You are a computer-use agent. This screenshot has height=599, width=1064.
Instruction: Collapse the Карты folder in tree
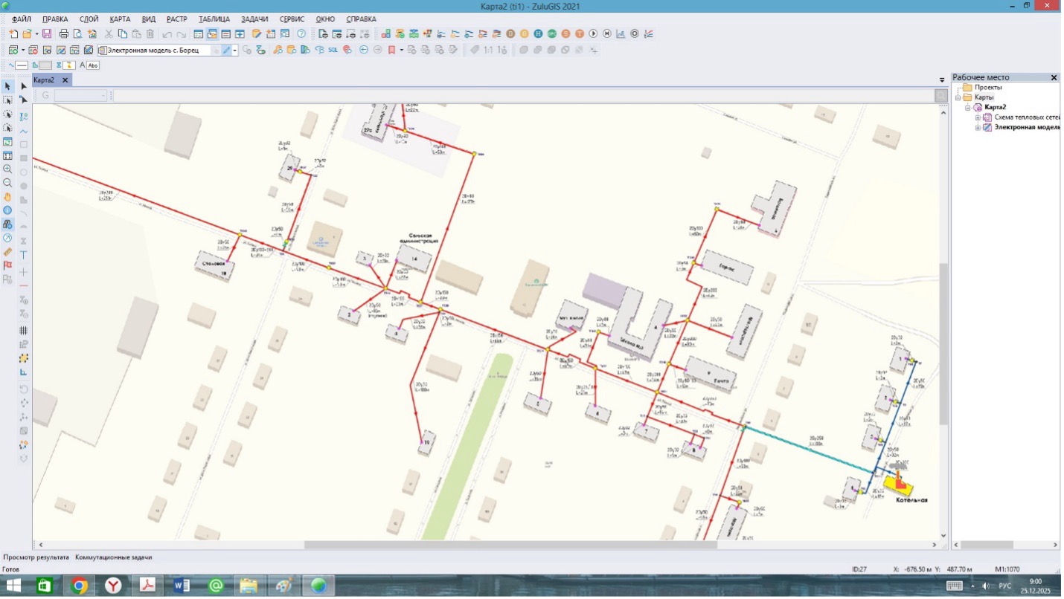[x=959, y=97]
